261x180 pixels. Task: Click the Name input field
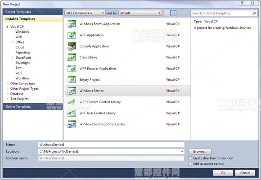click(x=111, y=145)
